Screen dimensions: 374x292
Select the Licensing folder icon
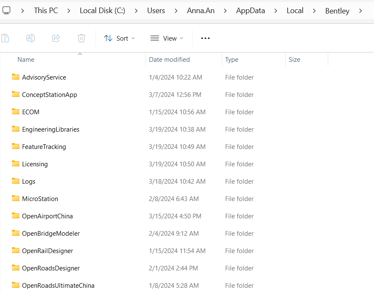click(16, 164)
